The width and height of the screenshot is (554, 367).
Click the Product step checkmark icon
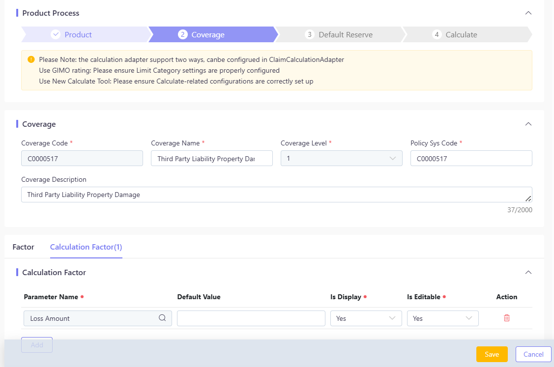pyautogui.click(x=56, y=34)
